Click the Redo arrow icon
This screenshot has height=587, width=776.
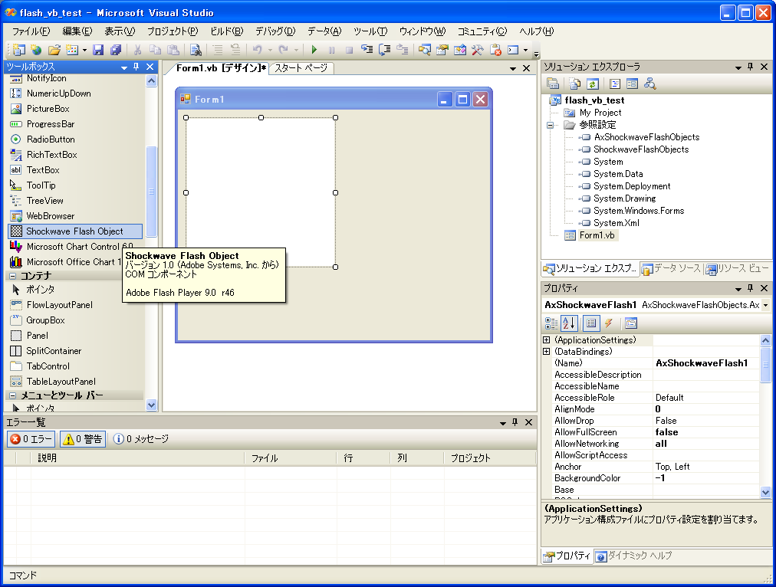coord(283,50)
